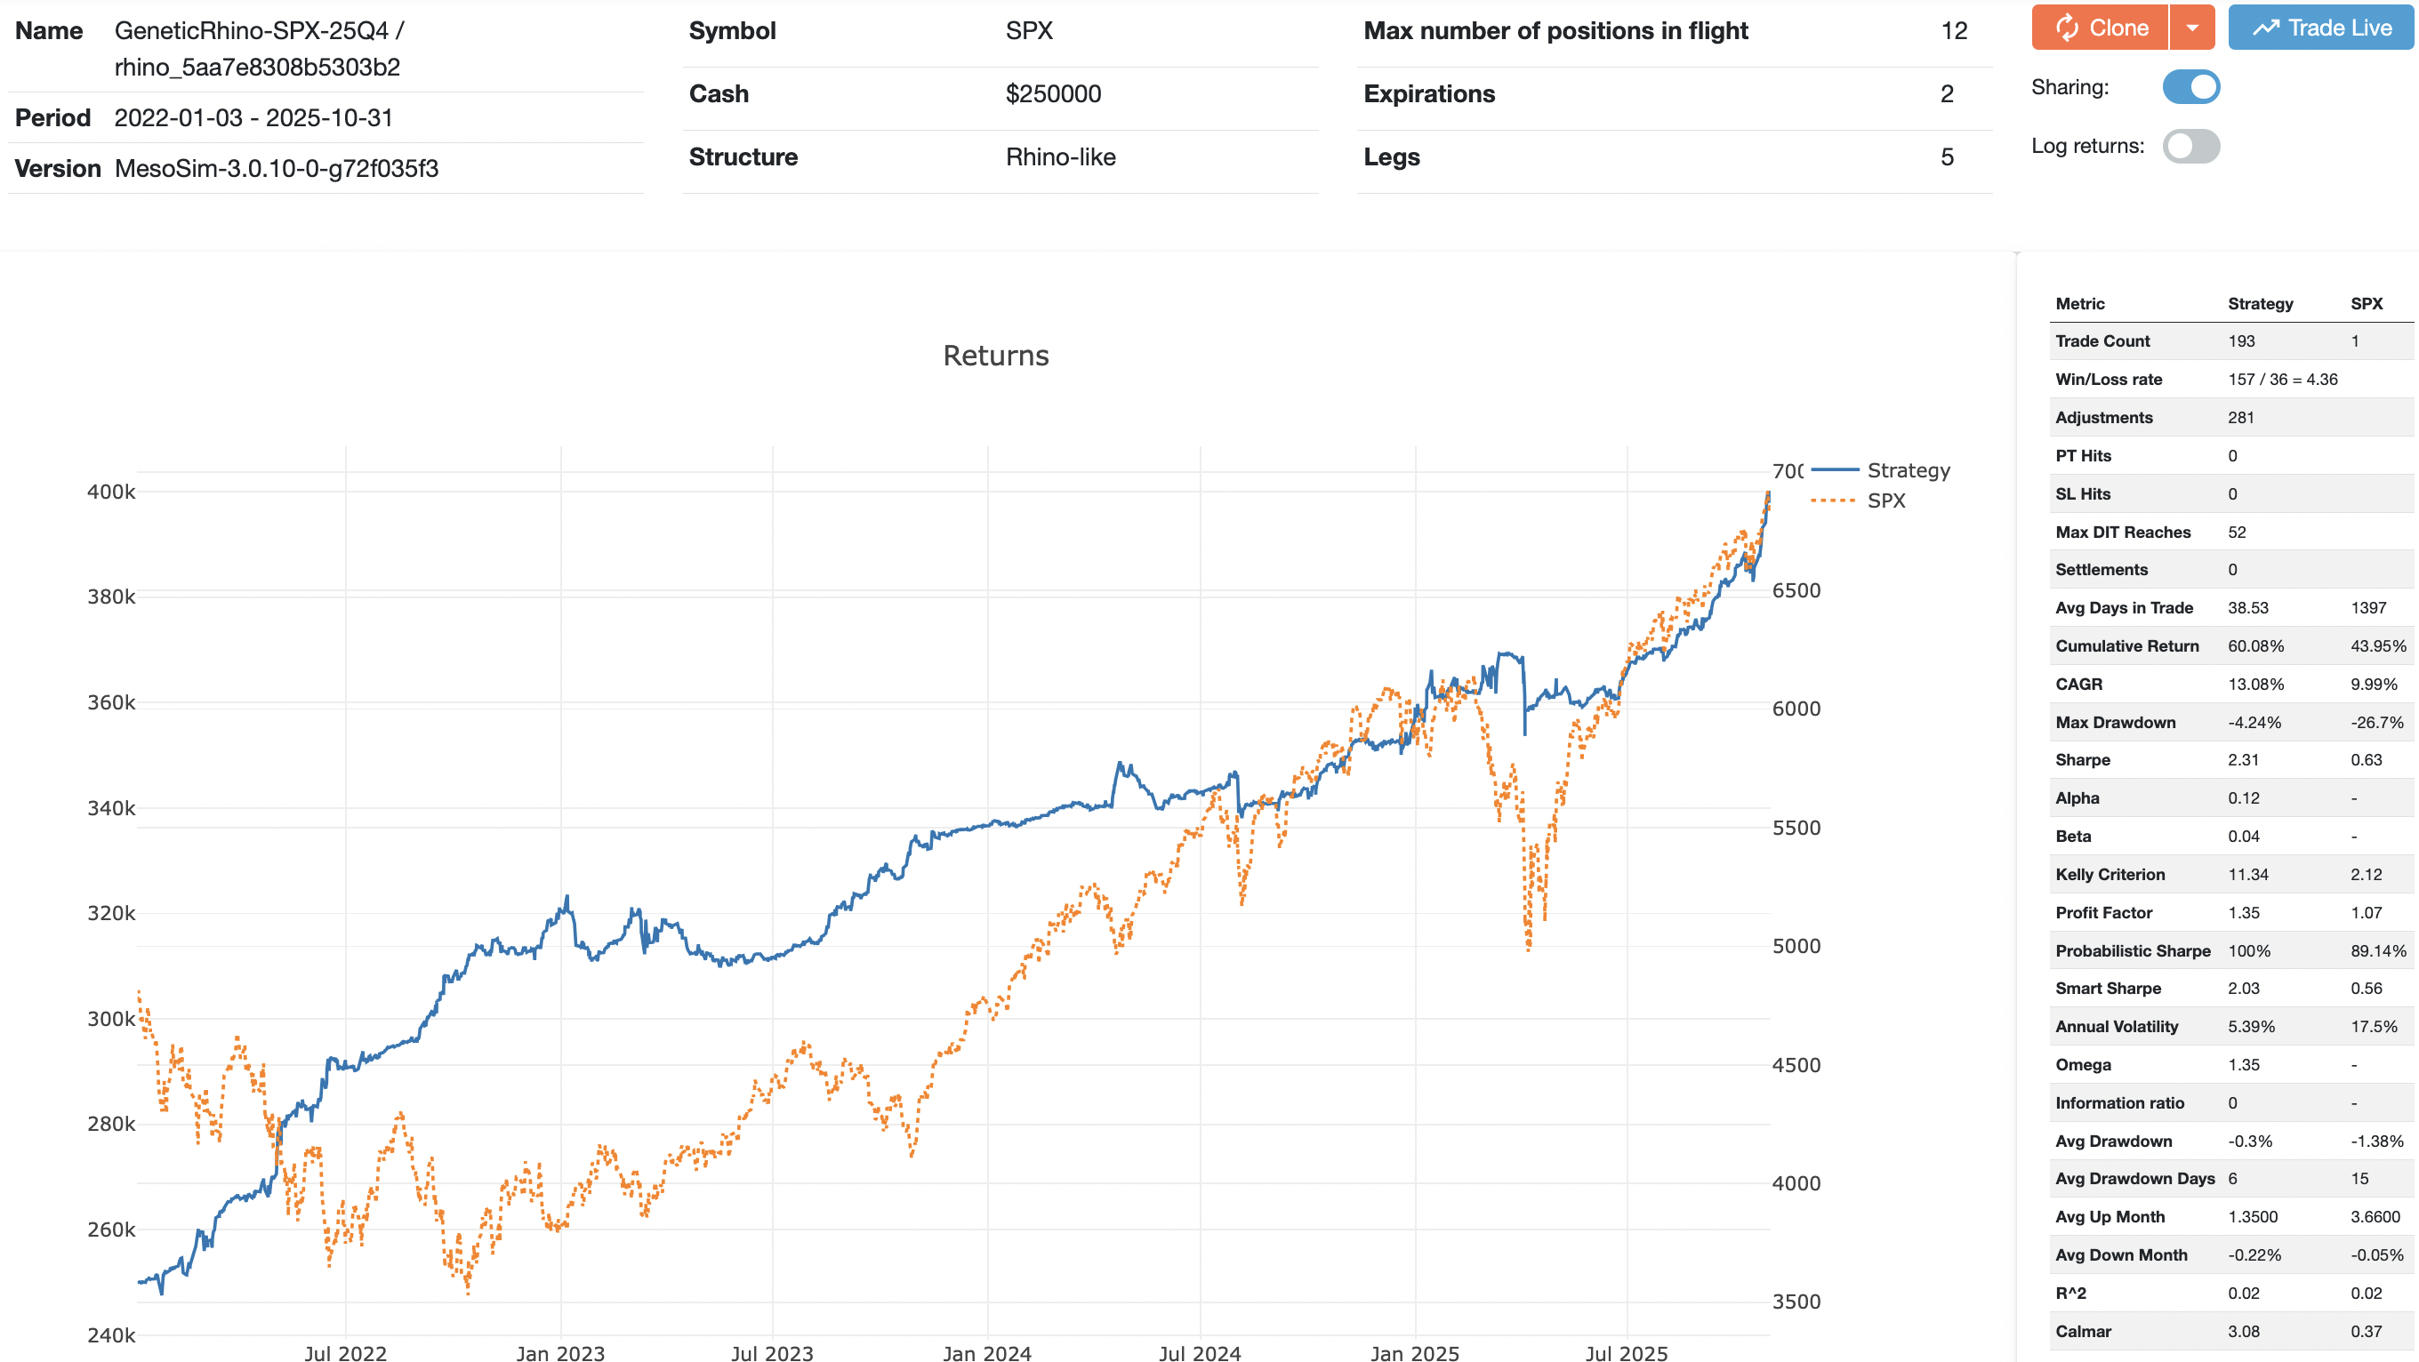The width and height of the screenshot is (2419, 1362).
Task: Click the Cash value $250000
Action: [1053, 93]
